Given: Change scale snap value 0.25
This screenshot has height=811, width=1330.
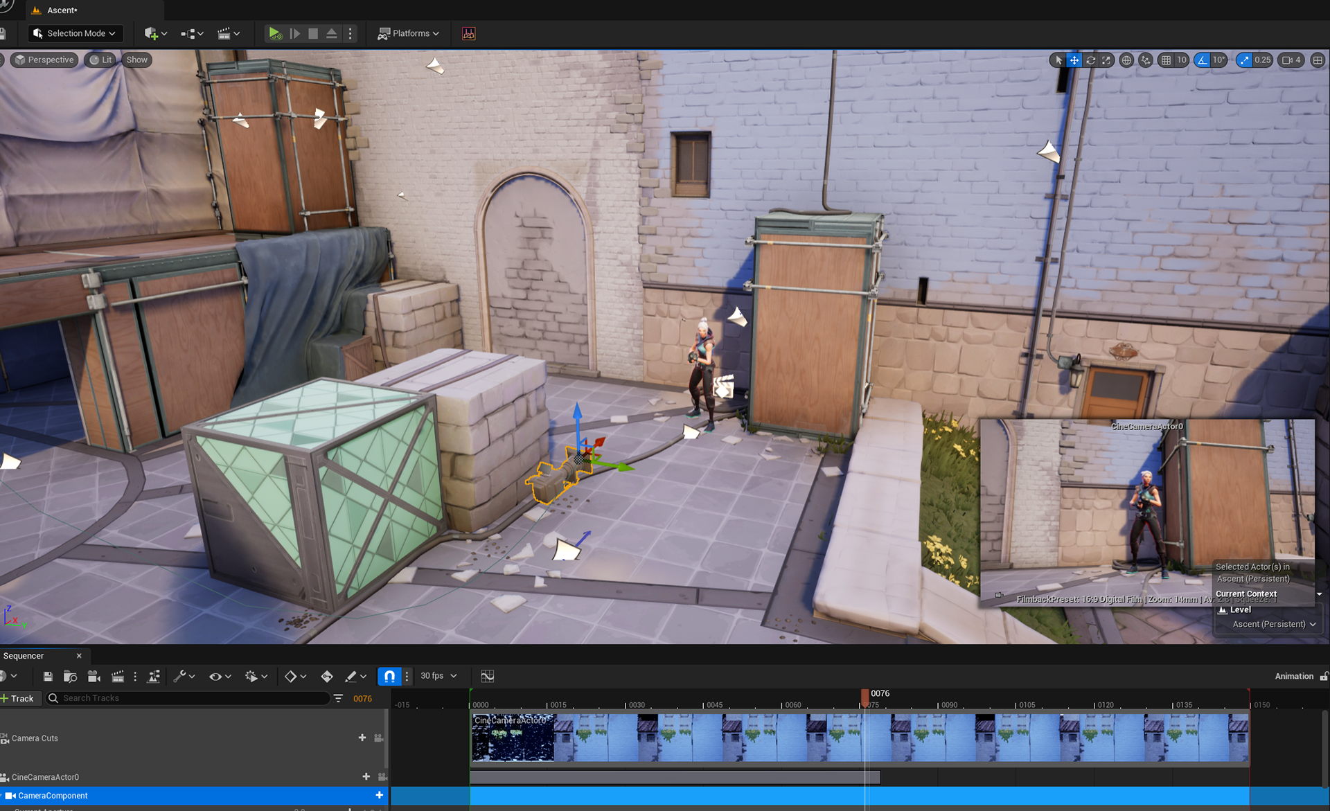Looking at the screenshot, I should (x=1263, y=60).
